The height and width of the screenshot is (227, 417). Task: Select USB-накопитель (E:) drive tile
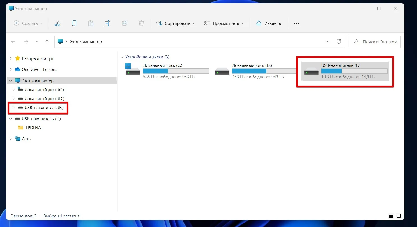click(345, 71)
